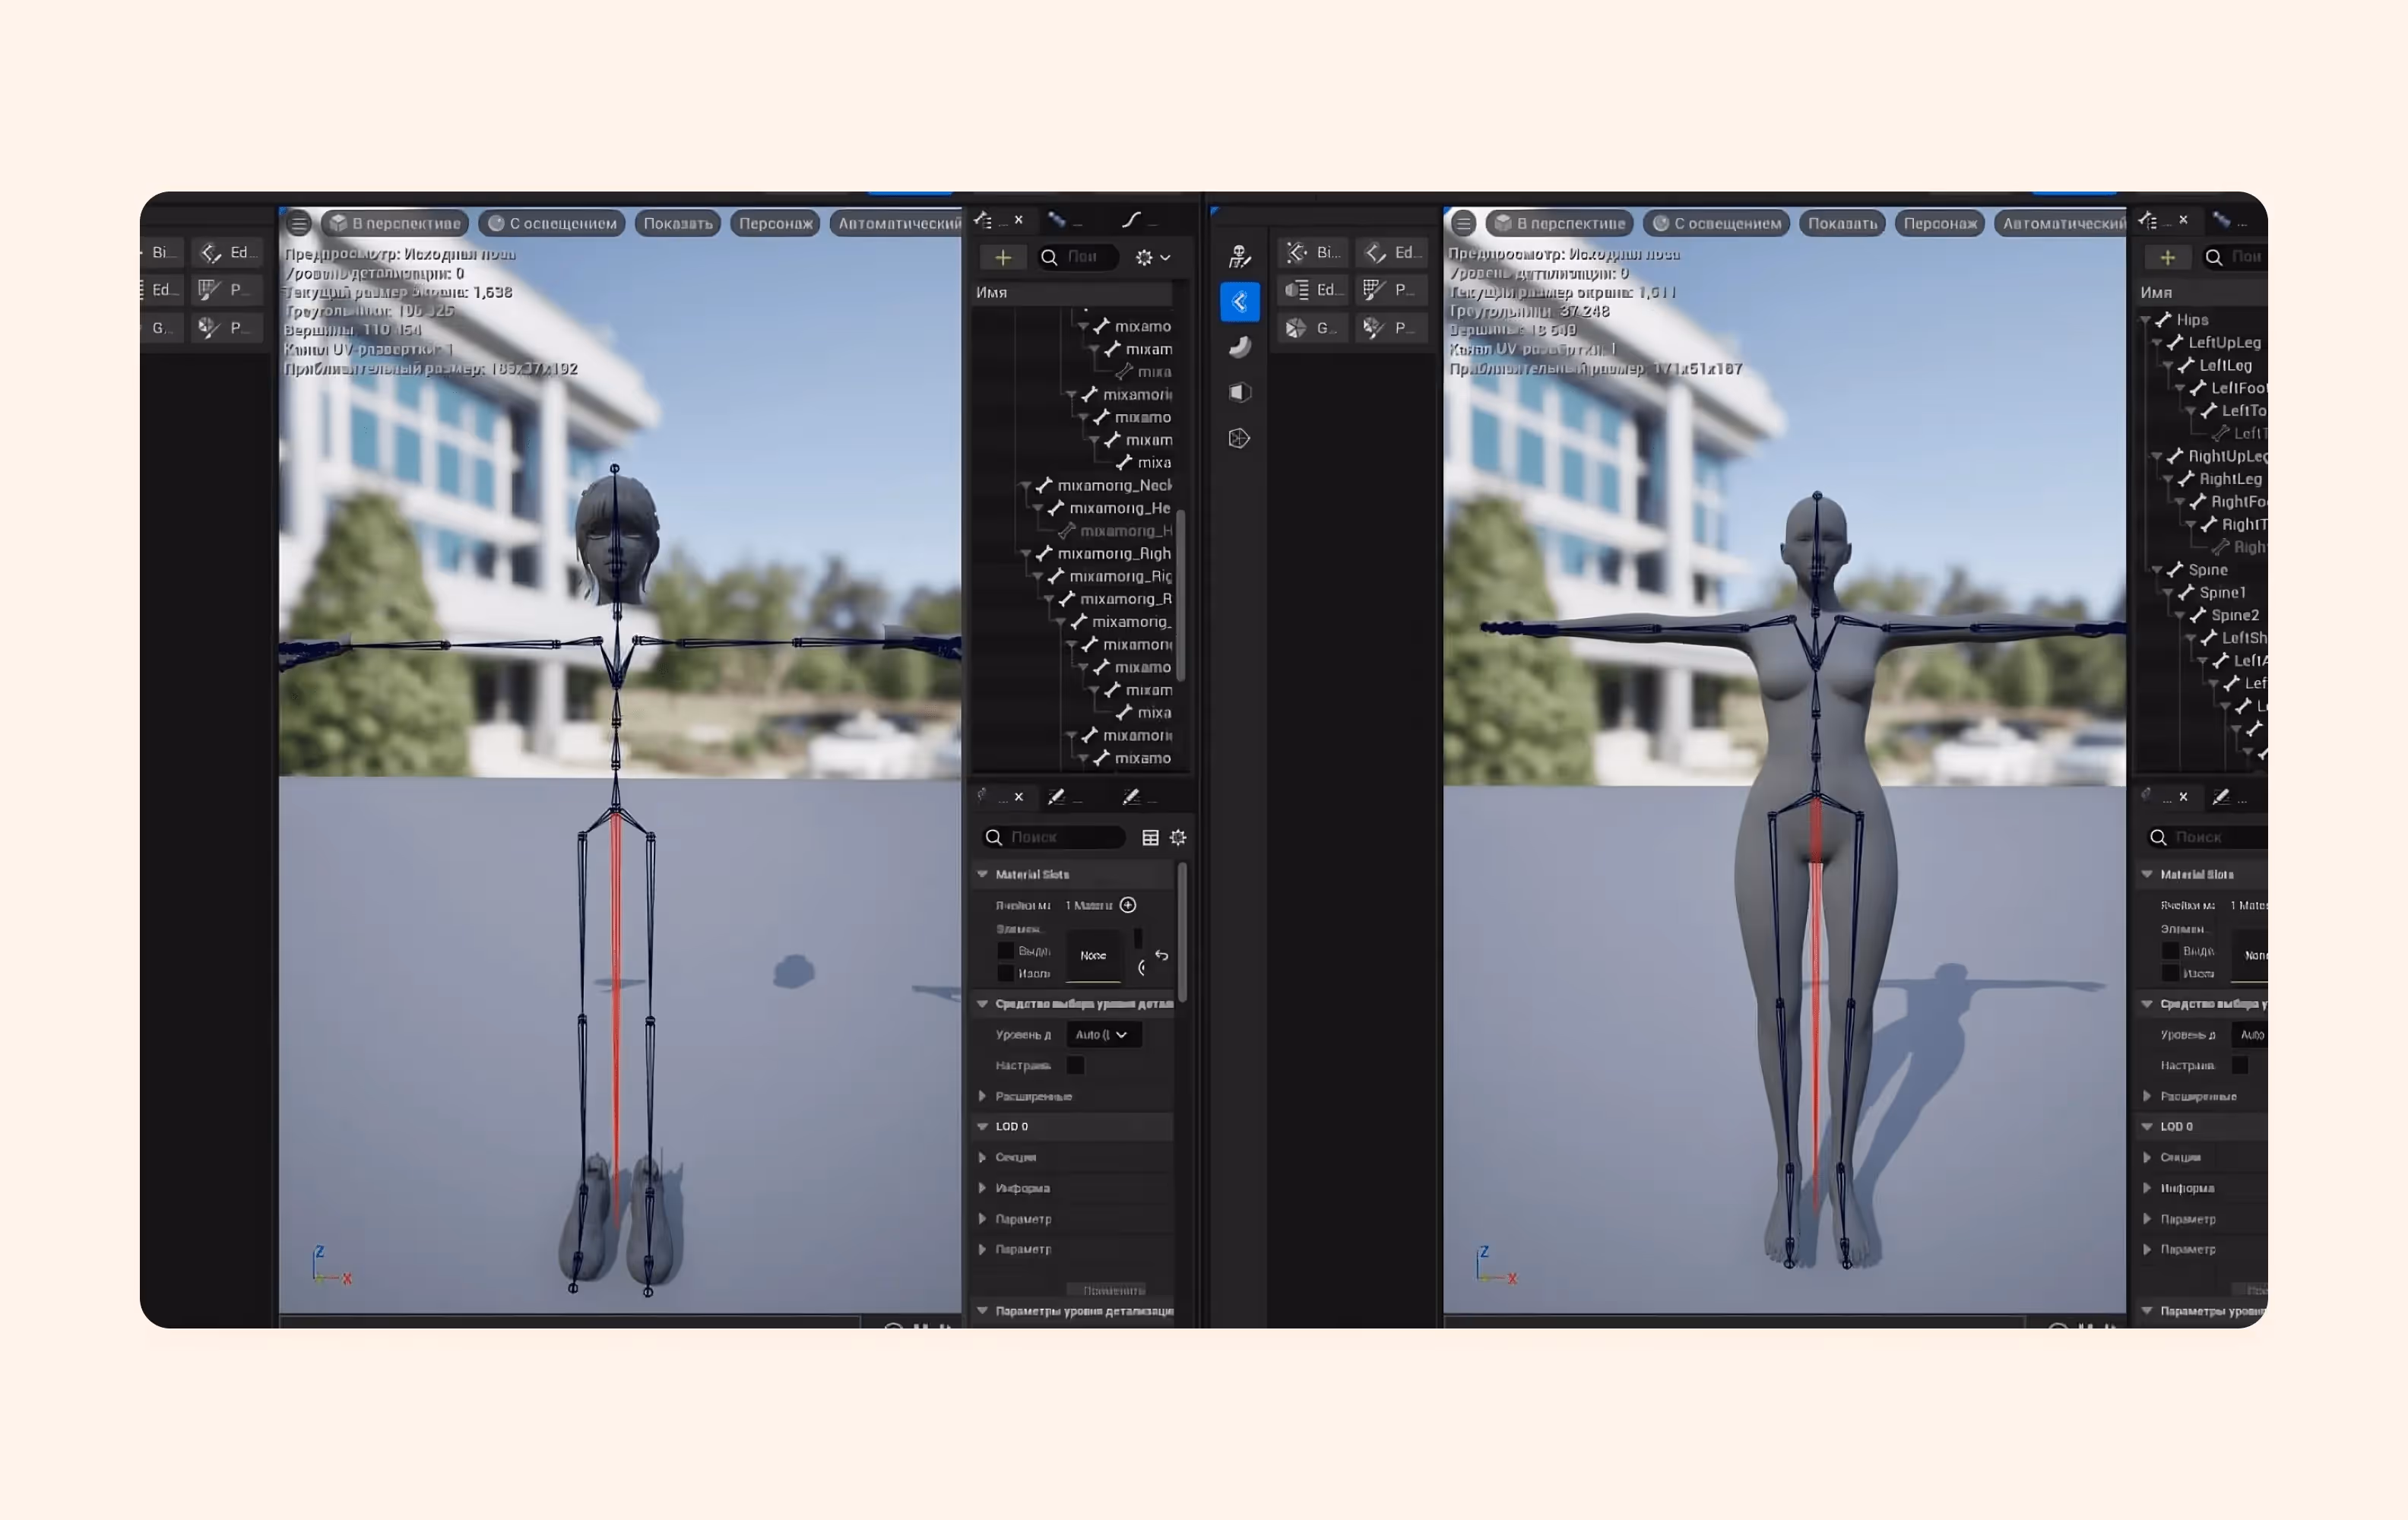
Task: Expand the Расширенные section in left details panel
Action: point(983,1096)
